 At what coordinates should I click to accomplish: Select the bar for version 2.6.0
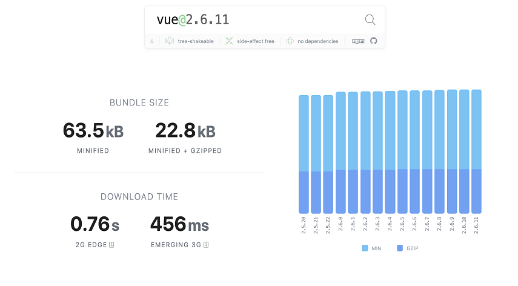tap(340, 153)
